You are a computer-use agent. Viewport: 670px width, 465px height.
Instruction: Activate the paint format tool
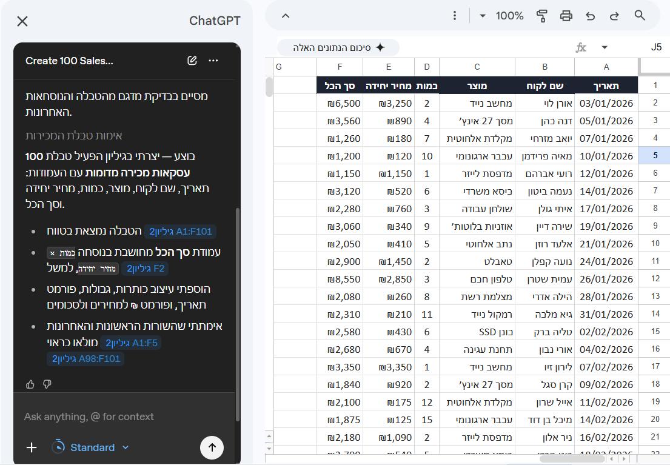pos(542,16)
